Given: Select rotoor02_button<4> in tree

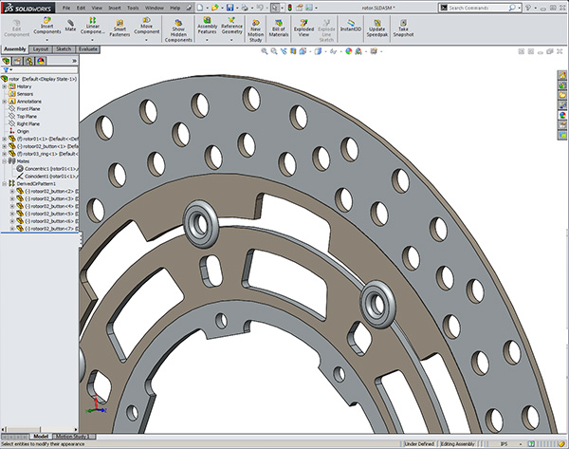Looking at the screenshot, I should (48, 206).
